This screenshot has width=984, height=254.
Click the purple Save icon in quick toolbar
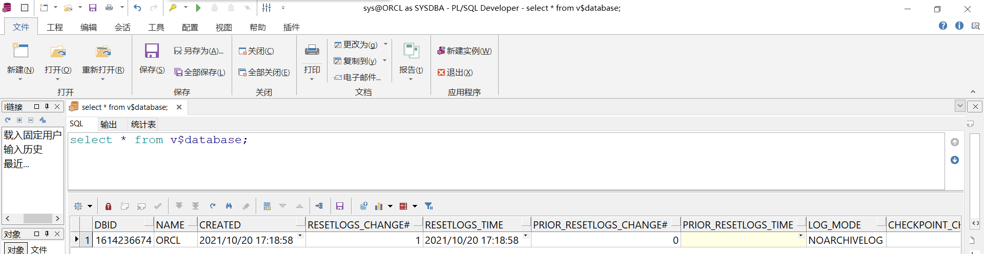click(x=93, y=8)
